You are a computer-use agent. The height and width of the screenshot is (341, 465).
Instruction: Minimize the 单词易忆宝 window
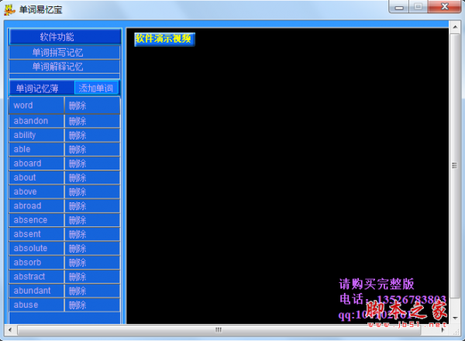[399, 7]
